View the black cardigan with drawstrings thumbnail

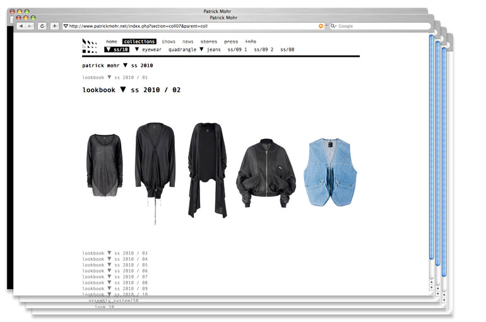[x=155, y=173]
